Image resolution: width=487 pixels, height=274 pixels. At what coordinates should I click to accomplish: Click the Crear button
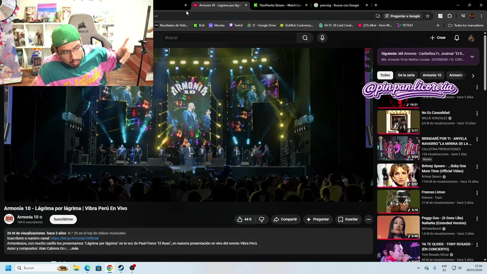coord(438,38)
